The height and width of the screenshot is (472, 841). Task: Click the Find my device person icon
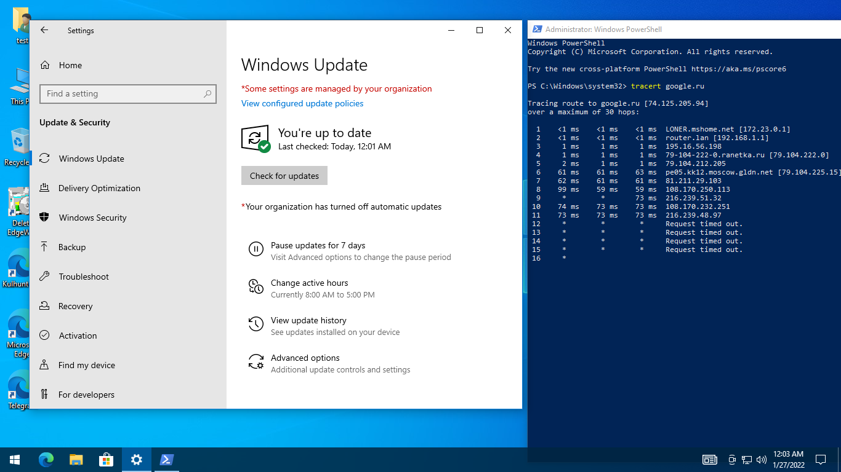pyautogui.click(x=44, y=365)
